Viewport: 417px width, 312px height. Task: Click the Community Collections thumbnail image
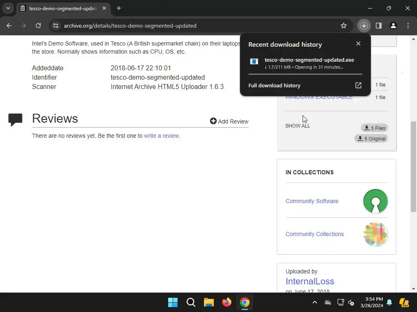point(375,234)
